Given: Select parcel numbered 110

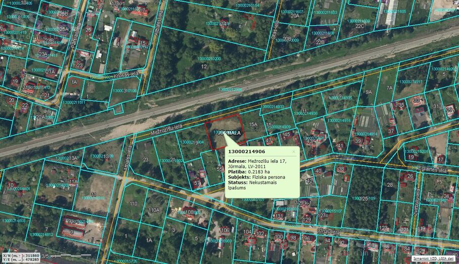Looking at the screenshot, I should tap(133, 204).
